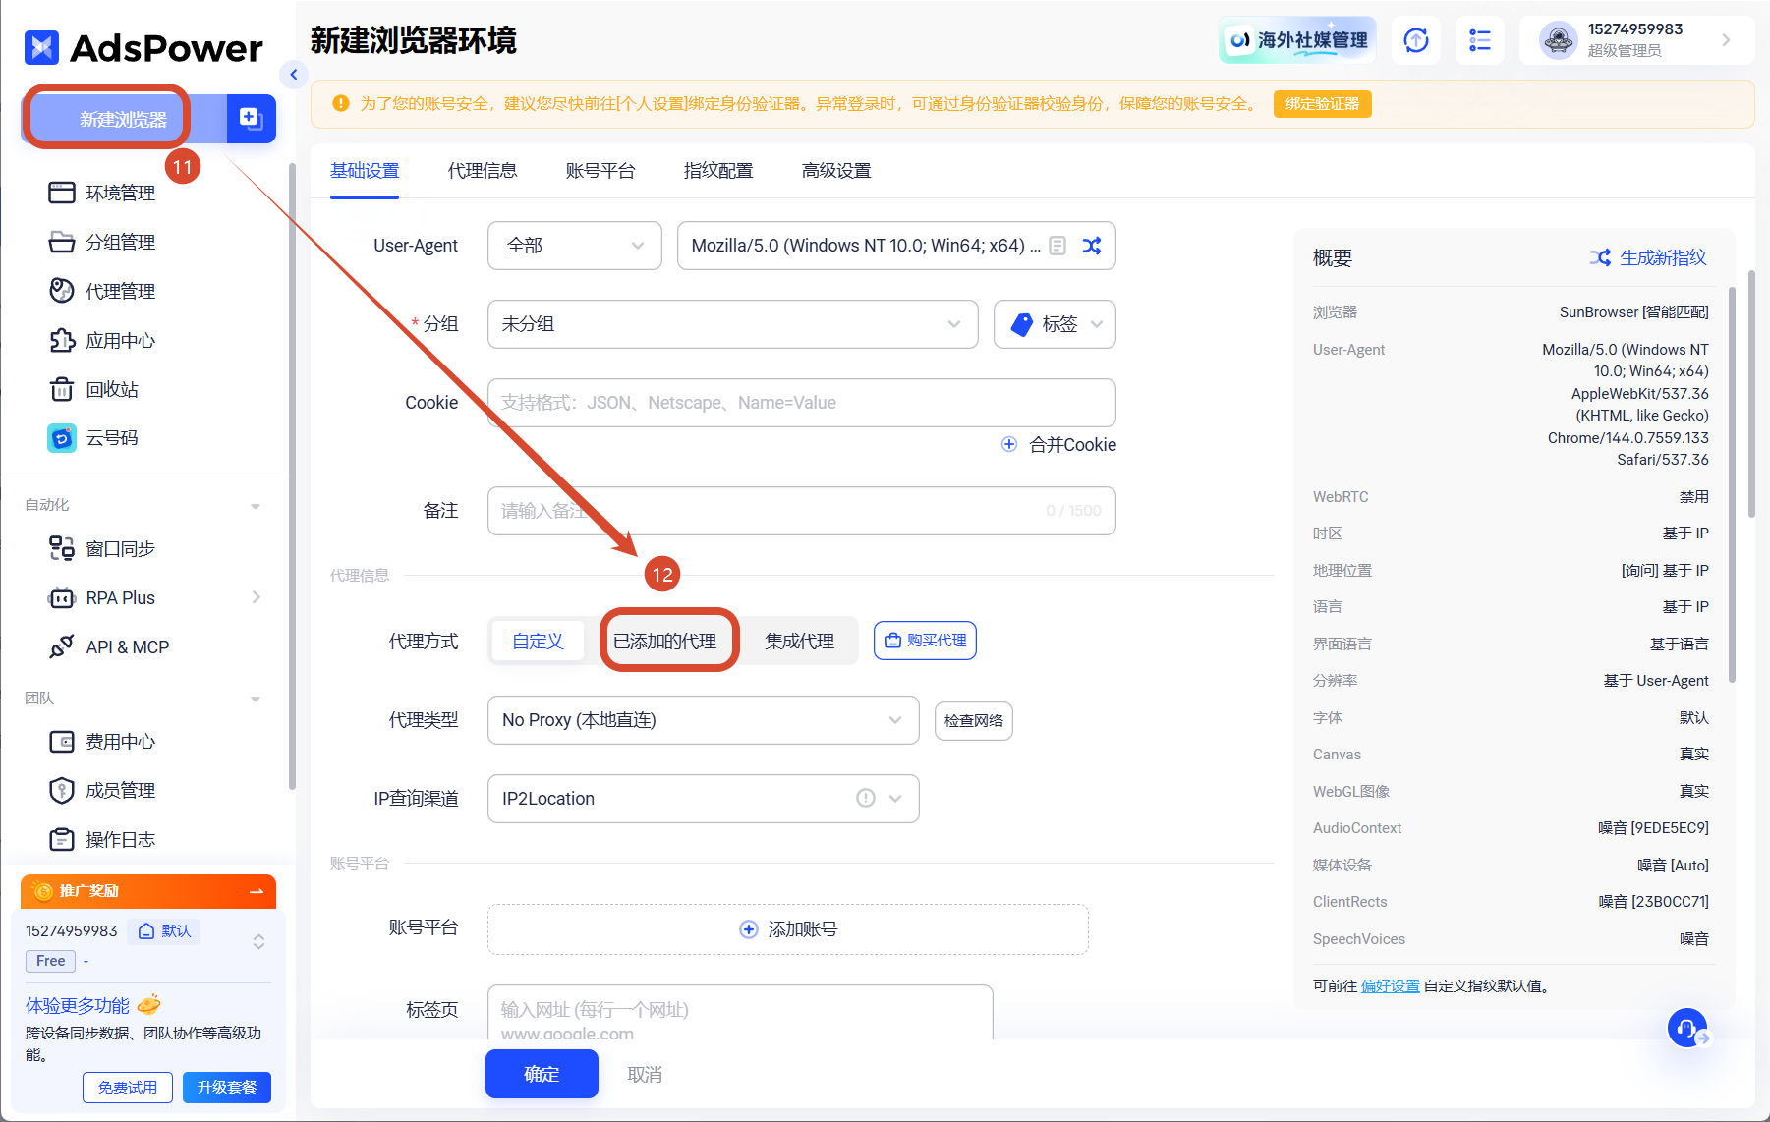1770x1122 pixels.
Task: Click the 购买代理 button
Action: click(x=925, y=641)
